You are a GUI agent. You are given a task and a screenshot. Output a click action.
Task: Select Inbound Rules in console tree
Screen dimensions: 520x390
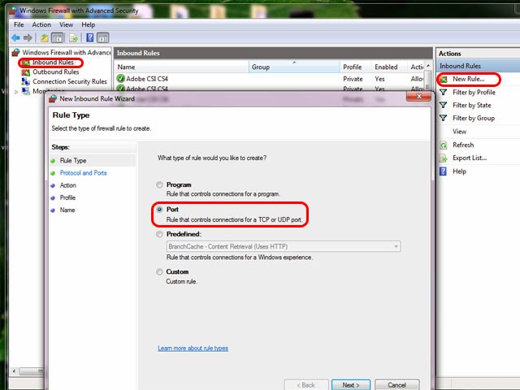pyautogui.click(x=53, y=63)
